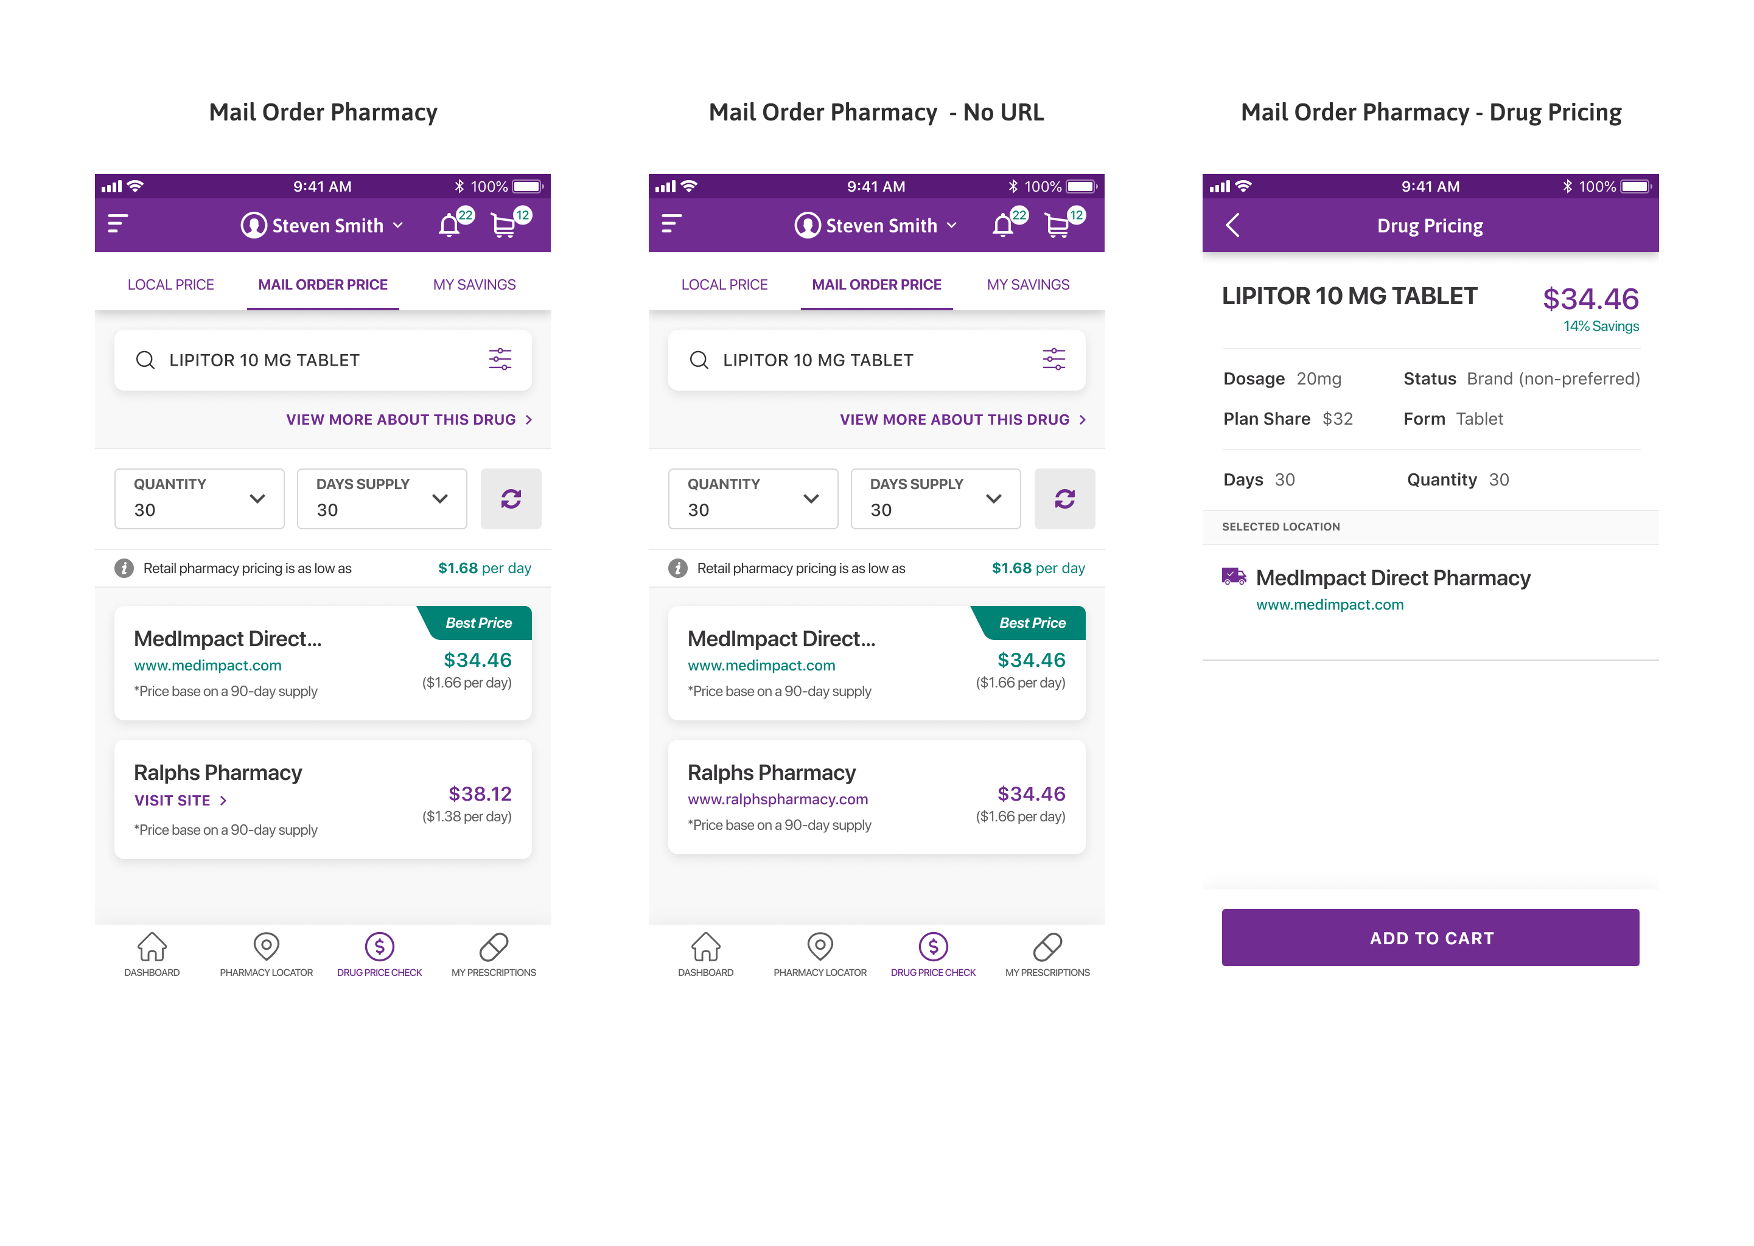Click Visit Site link under Ralphs Pharmacy
The width and height of the screenshot is (1754, 1246).
[180, 800]
